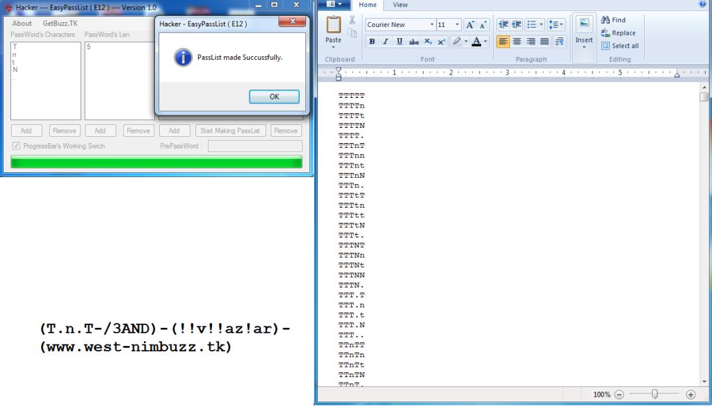Click the scroll-down arrow in WordPad
712x407 pixels.
pyautogui.click(x=704, y=381)
